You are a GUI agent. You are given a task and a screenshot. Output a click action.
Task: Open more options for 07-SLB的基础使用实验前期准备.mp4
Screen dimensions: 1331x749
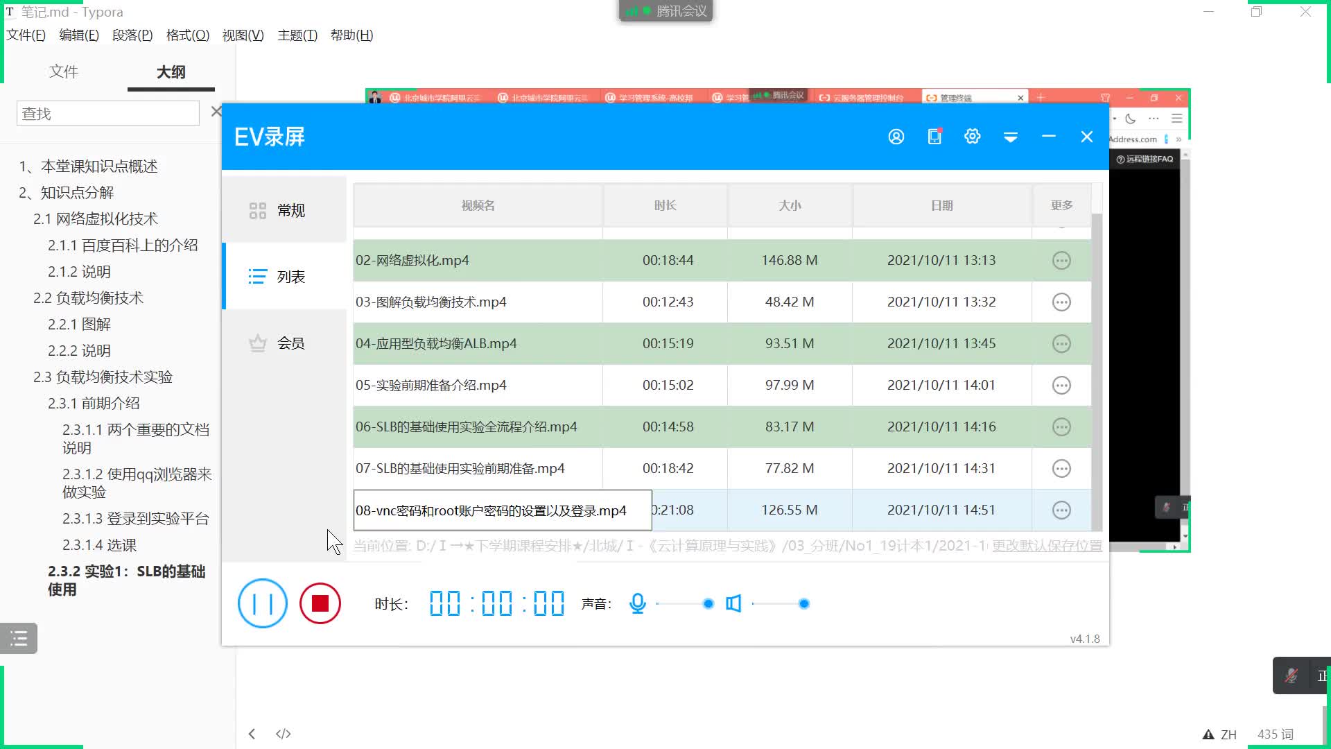(1061, 468)
